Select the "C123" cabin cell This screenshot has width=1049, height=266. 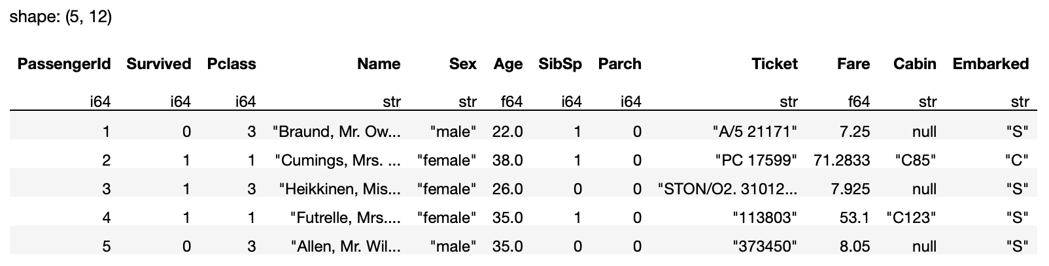[x=911, y=218]
